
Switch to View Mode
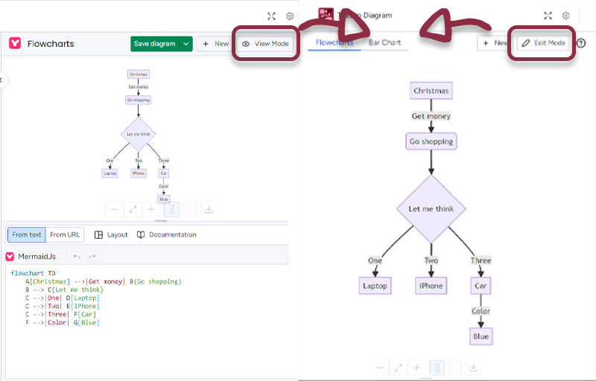click(266, 44)
